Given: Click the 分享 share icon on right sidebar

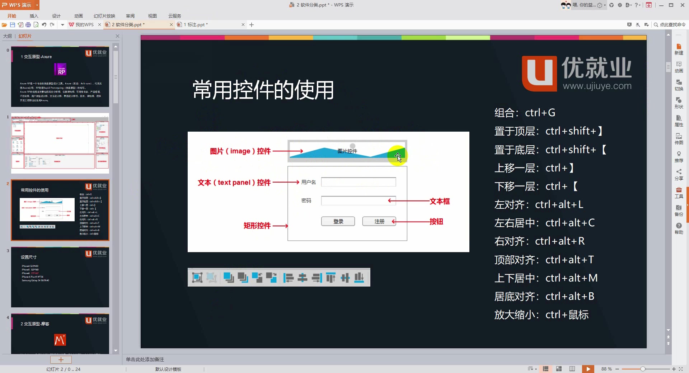Looking at the screenshot, I should 679,175.
